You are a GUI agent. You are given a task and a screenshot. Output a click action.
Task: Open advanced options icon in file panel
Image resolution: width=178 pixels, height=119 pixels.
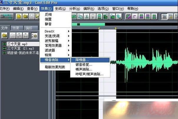(x=34, y=36)
